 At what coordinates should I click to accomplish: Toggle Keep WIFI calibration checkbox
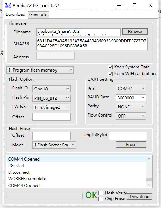click(110, 74)
